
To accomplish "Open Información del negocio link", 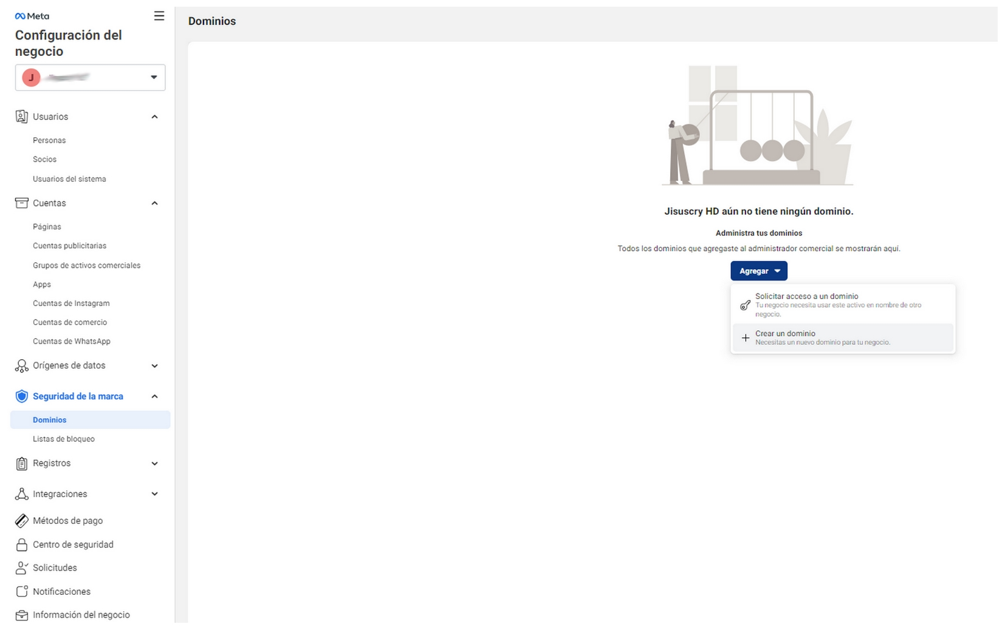I will [81, 615].
